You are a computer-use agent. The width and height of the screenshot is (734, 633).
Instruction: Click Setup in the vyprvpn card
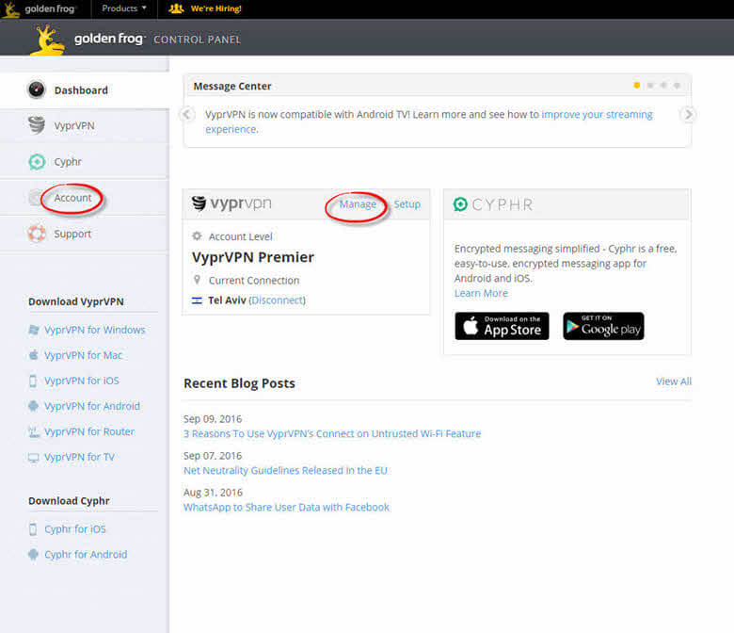tap(407, 204)
